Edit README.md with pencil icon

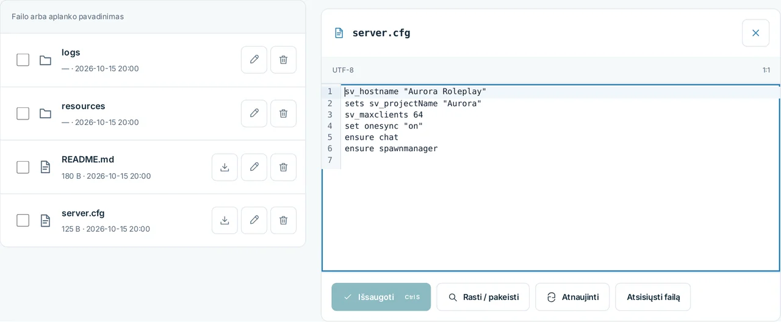click(x=254, y=167)
